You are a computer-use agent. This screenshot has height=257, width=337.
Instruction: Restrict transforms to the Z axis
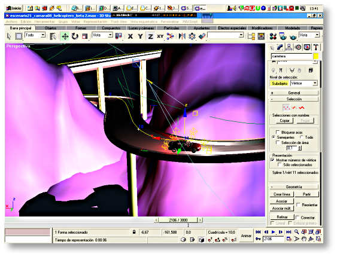150,36
